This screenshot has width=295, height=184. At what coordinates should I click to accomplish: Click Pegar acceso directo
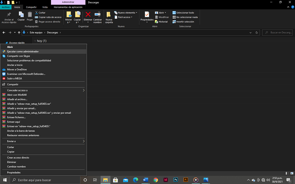(x=48, y=22)
